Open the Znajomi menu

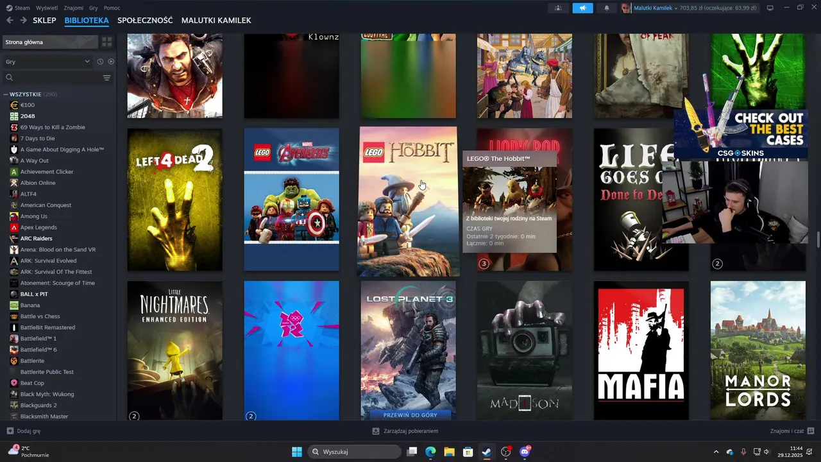[74, 8]
